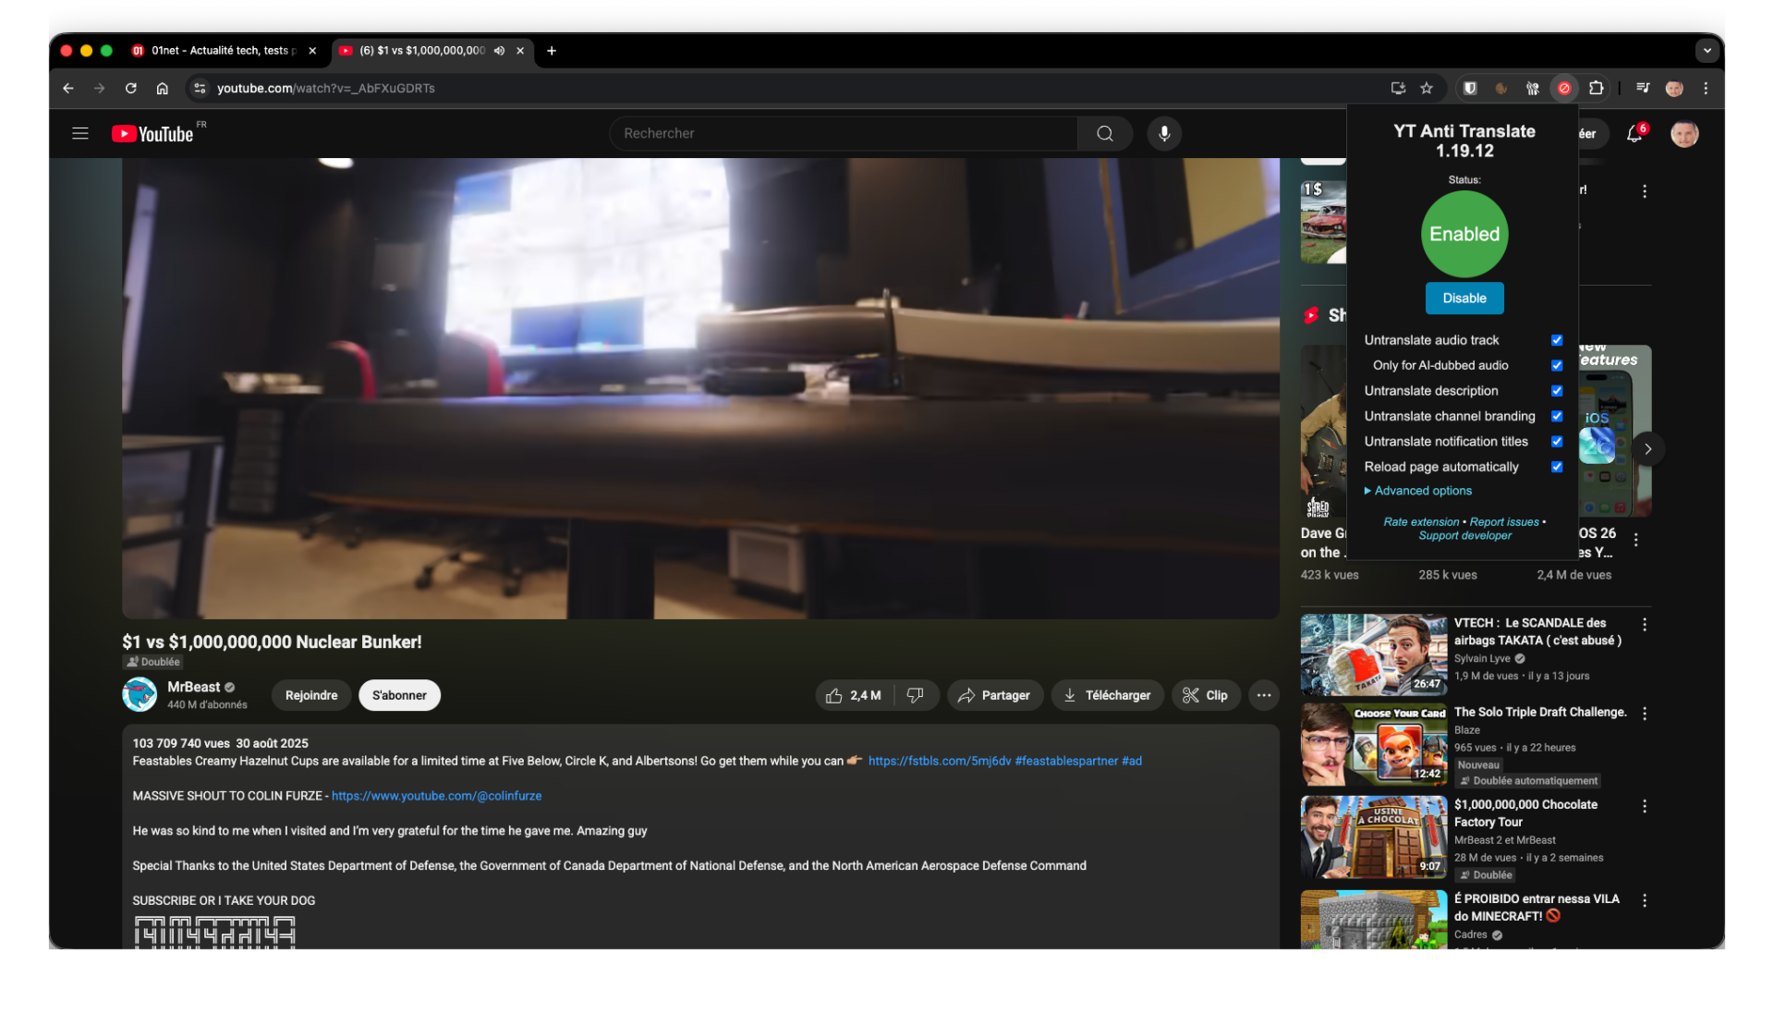Open more actions menu under the video

pyautogui.click(x=1264, y=695)
